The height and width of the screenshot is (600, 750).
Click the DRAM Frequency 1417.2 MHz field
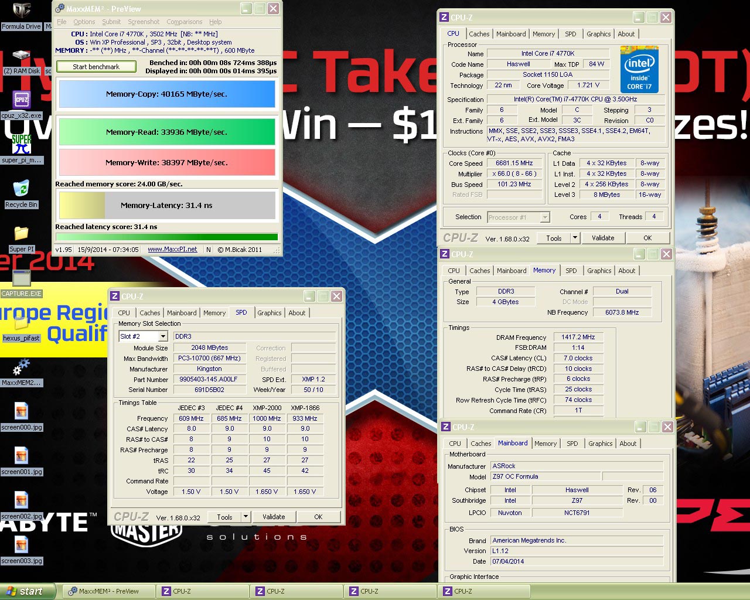pyautogui.click(x=578, y=337)
